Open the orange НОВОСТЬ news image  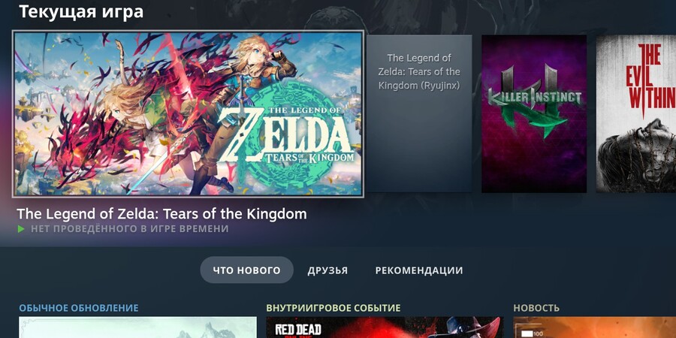pyautogui.click(x=595, y=327)
